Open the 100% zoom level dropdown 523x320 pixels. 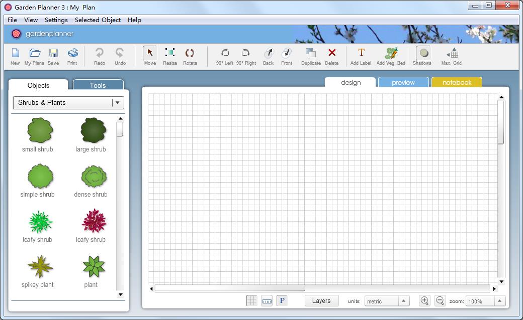point(499,301)
